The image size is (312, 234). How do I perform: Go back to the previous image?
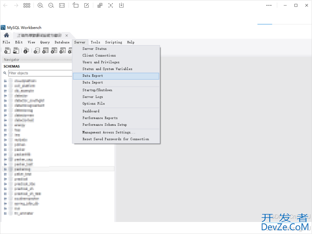(6, 6)
